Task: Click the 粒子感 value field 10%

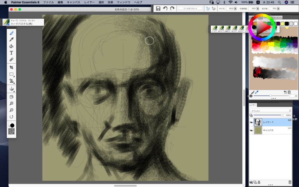Action: [x=273, y=8]
